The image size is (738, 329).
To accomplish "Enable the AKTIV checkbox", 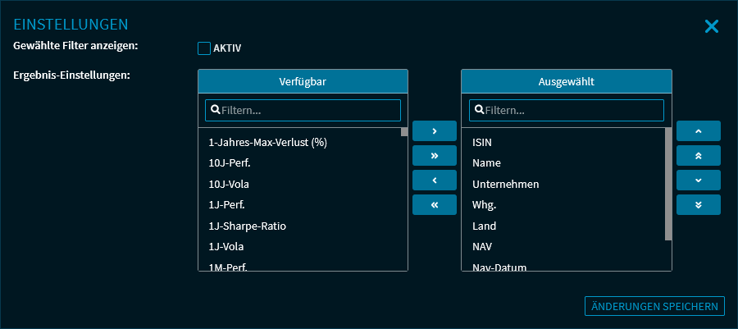I will 204,48.
